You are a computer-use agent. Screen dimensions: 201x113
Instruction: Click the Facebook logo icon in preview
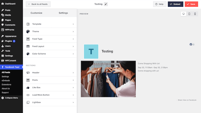(x=191, y=44)
